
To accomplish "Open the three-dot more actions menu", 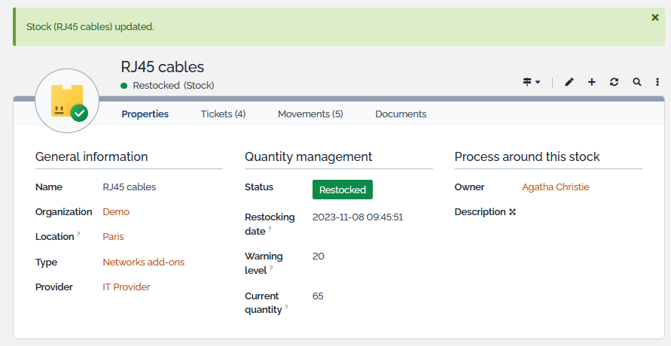I will pos(657,82).
